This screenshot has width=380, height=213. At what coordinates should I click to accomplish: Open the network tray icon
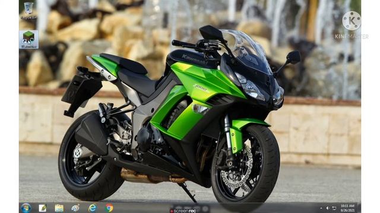[334, 208]
